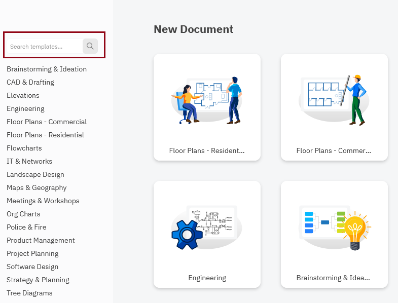Open Floor Plans - Commercial sidebar category
This screenshot has width=398, height=303.
[x=47, y=122]
